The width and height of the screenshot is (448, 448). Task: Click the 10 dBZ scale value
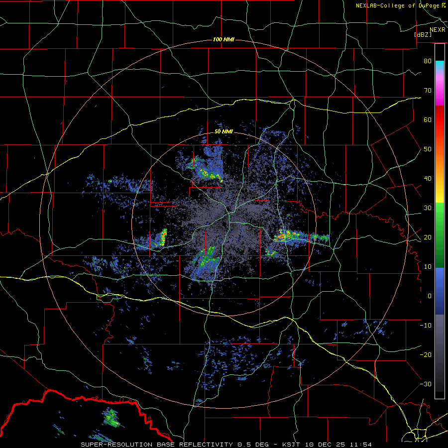(x=428, y=267)
